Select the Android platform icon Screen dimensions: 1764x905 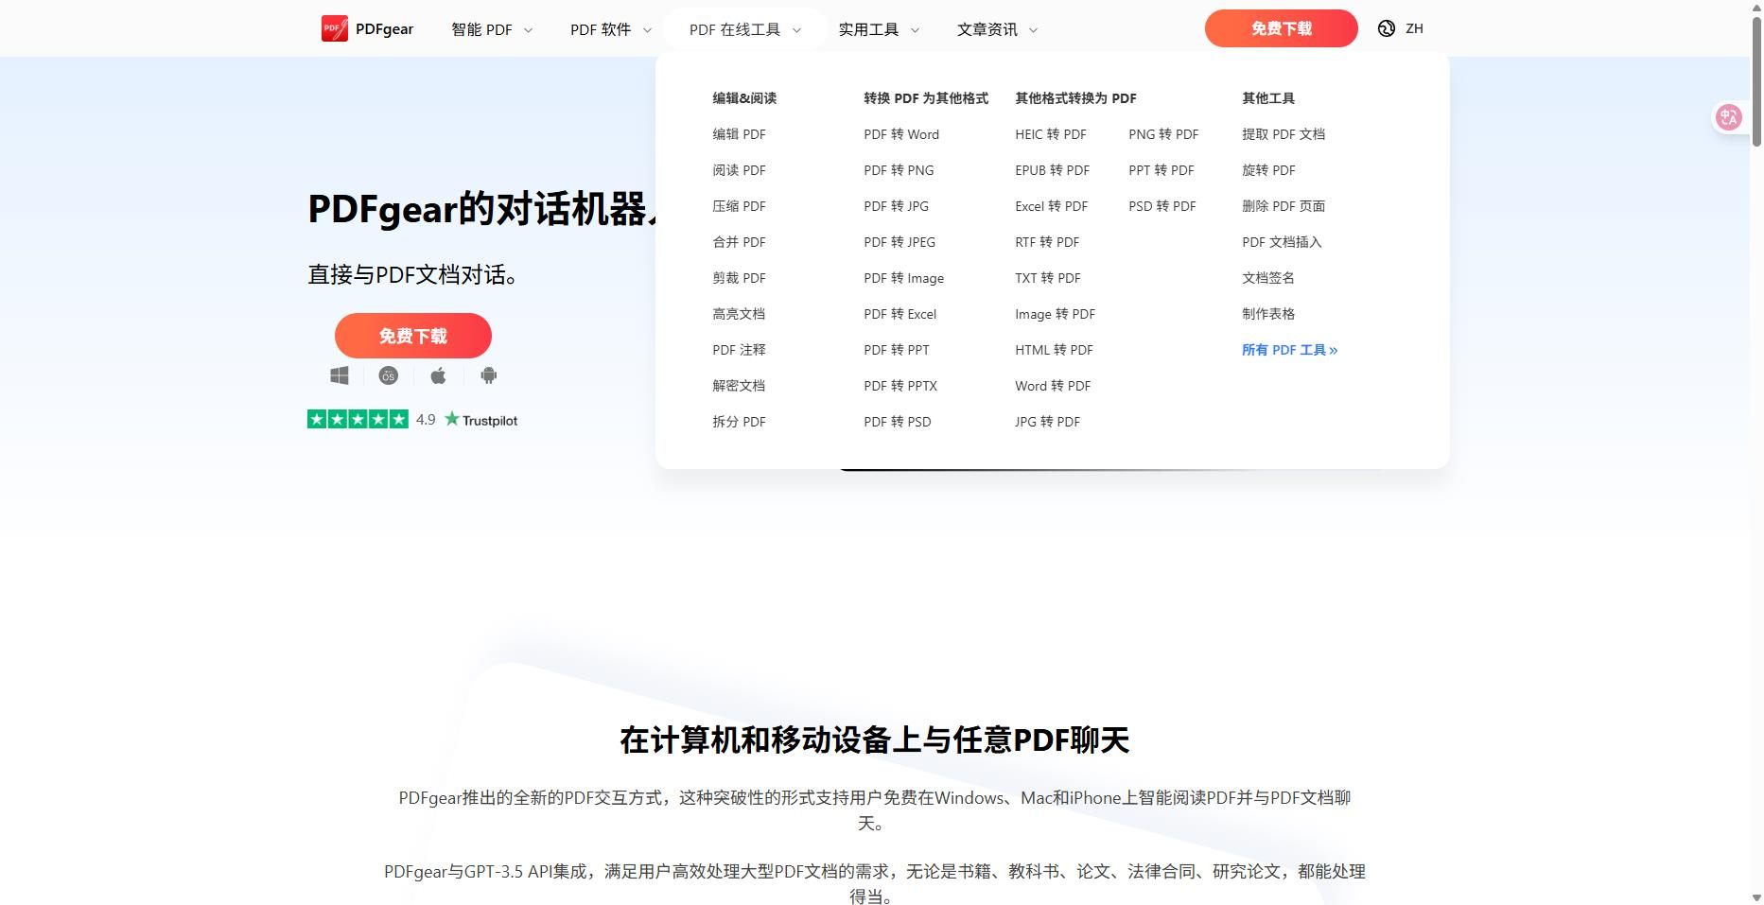[488, 376]
